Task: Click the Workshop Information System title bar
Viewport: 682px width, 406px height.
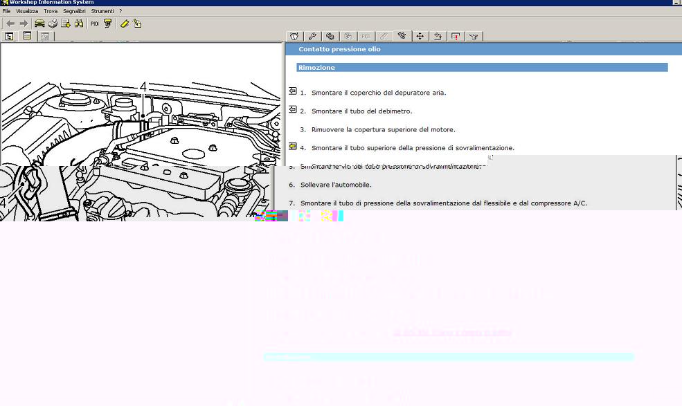Action: [341, 3]
